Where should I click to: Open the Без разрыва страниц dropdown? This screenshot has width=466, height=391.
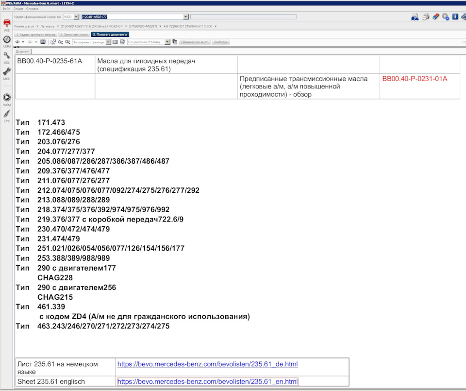167,42
